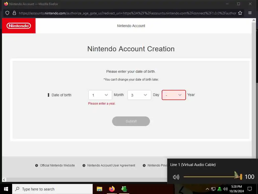
Task: Open the Windows Start menu
Action: (6, 189)
